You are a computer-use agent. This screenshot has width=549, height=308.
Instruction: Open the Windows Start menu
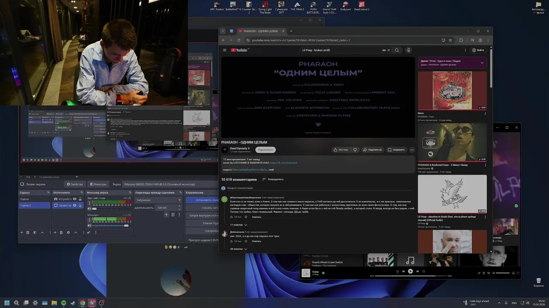[7, 303]
